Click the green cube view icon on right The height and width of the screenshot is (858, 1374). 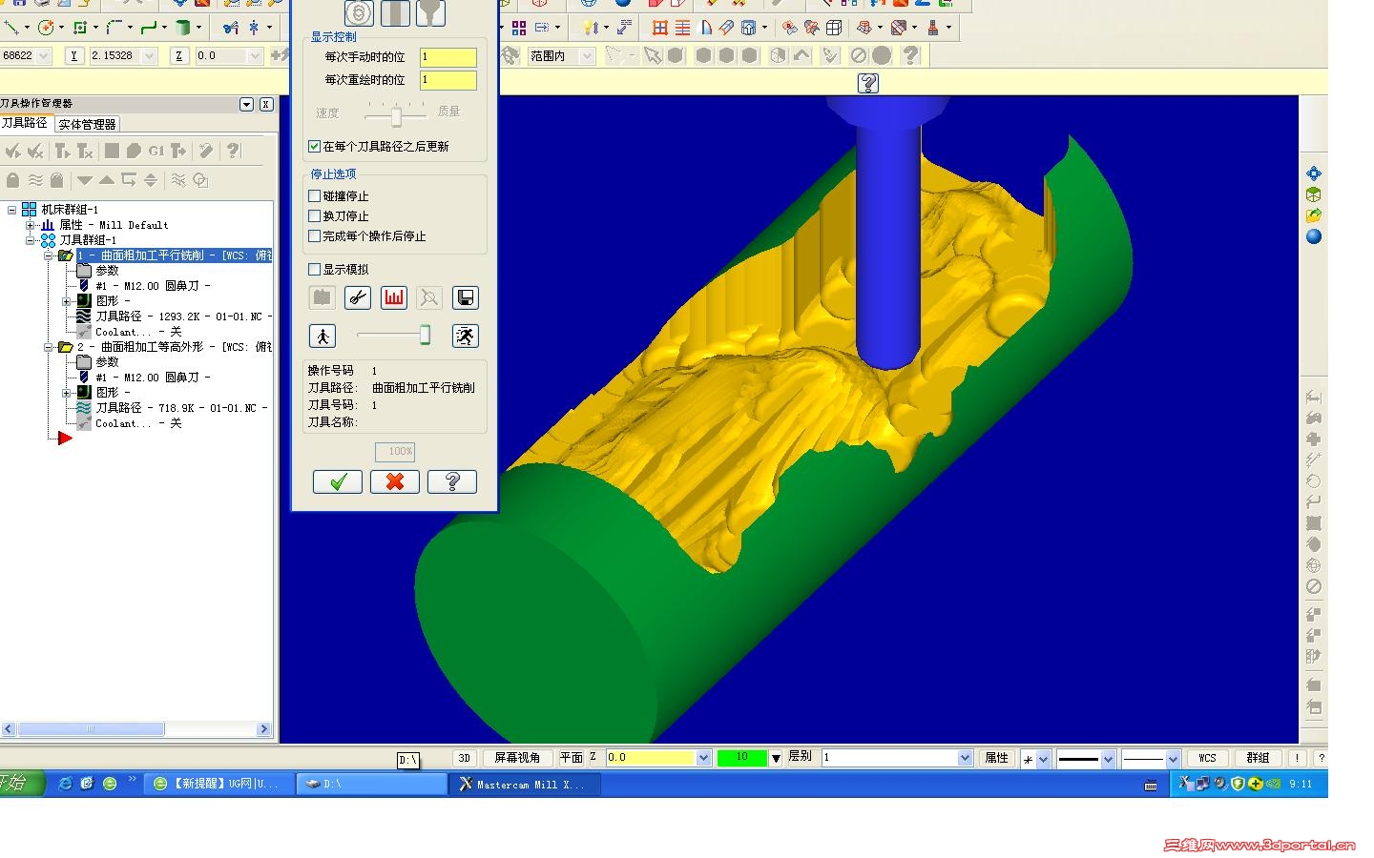[1314, 194]
